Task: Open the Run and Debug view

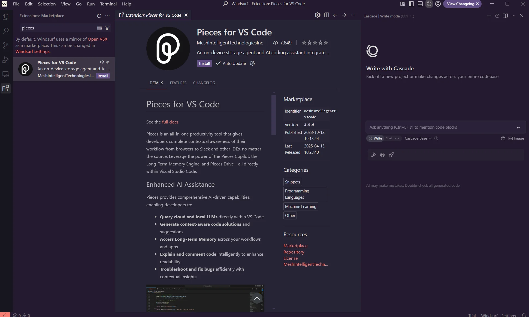Action: click(x=5, y=60)
